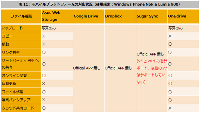Viewport: 200px width, 113px height.
Task: Click 写真のみ in the One drive column
Action: click(176, 28)
